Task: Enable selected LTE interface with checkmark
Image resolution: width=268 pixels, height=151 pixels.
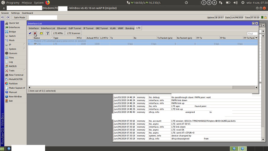Action: 30,33
